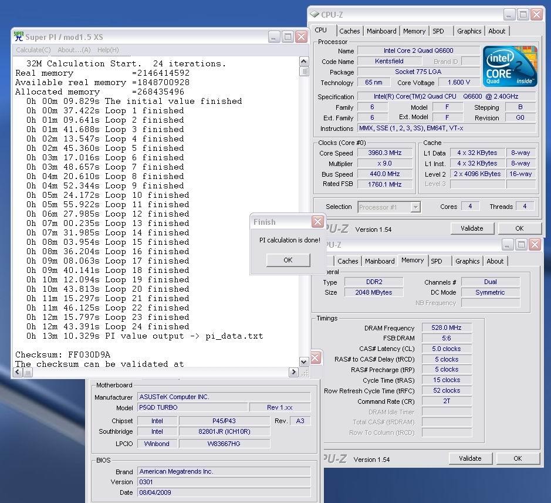551x503 pixels.
Task: Click the Super PI scroll up arrow
Action: [303, 62]
